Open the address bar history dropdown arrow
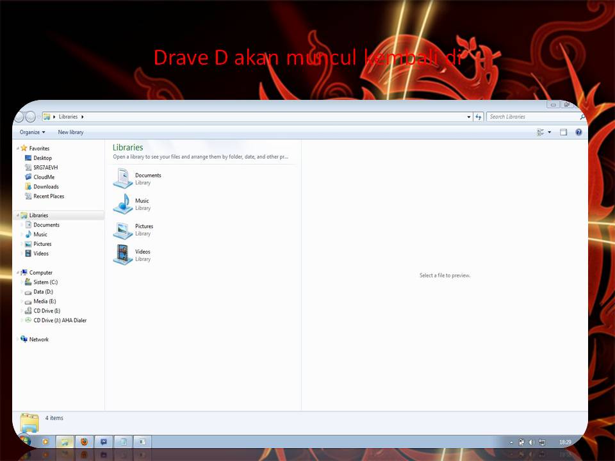The height and width of the screenshot is (461, 615). tap(469, 117)
